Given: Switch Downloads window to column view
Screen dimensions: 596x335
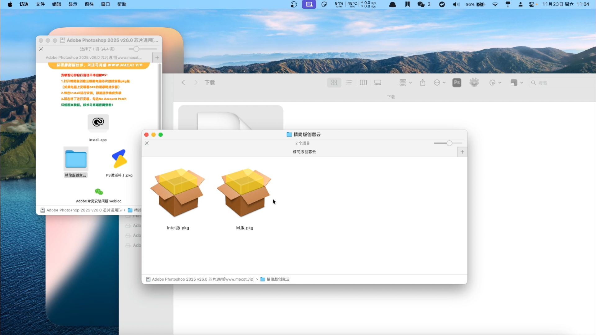Looking at the screenshot, I should point(363,83).
